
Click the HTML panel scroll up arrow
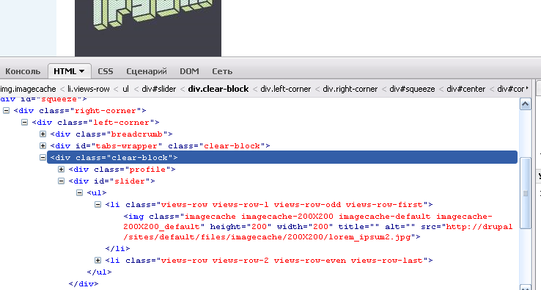525,104
